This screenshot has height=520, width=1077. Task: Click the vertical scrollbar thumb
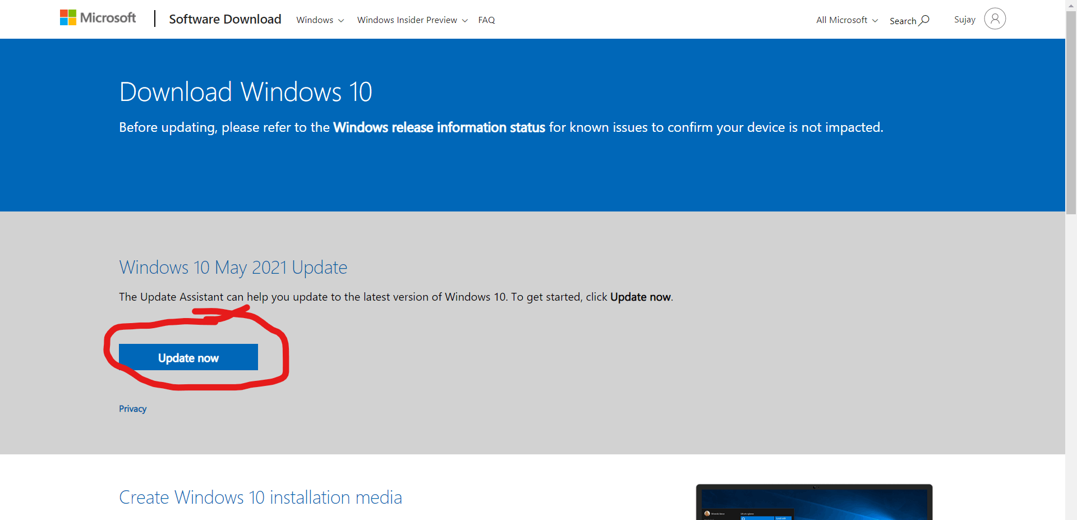click(x=1071, y=112)
